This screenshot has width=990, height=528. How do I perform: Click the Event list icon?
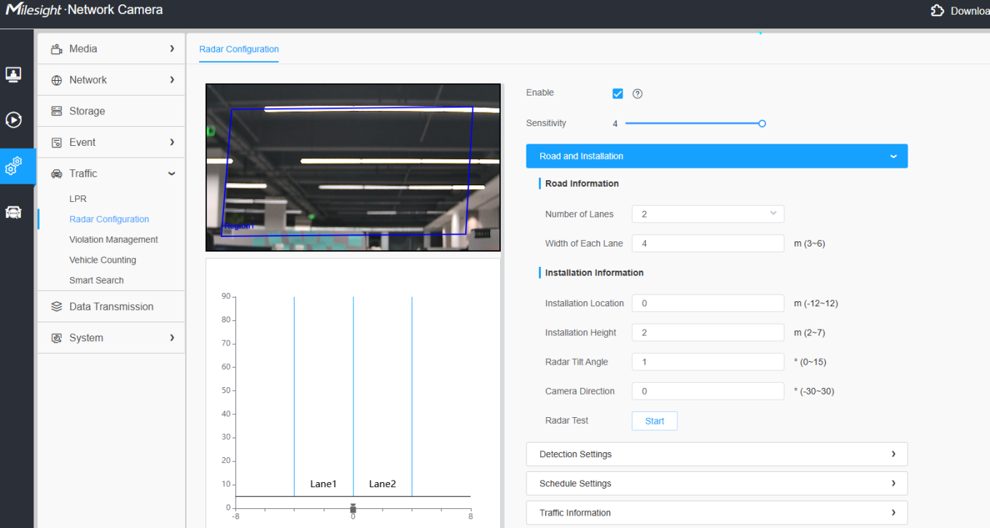(x=56, y=142)
